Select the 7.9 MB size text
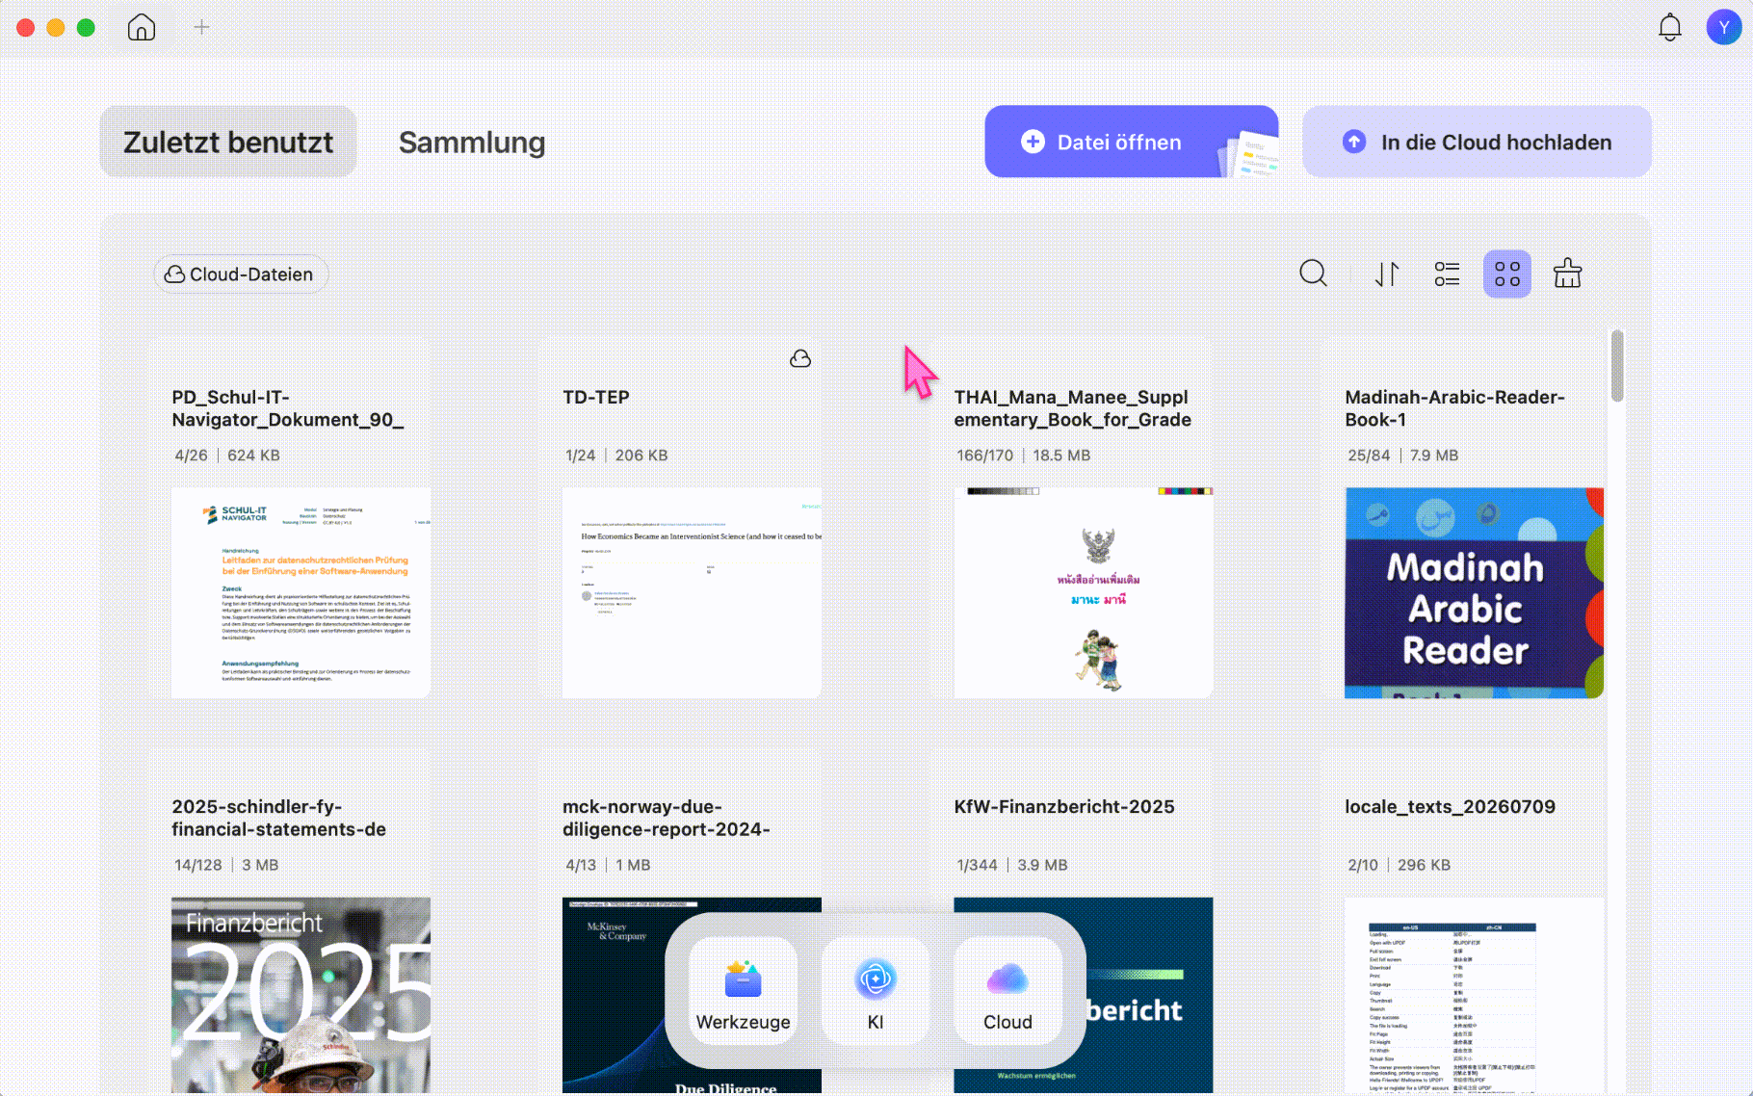The image size is (1753, 1096). coord(1433,456)
